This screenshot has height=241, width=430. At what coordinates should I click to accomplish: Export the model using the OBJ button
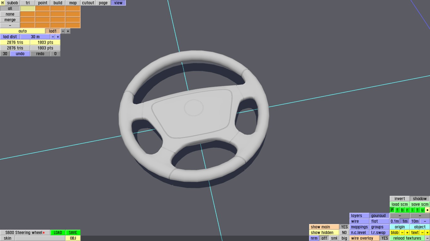73,238
